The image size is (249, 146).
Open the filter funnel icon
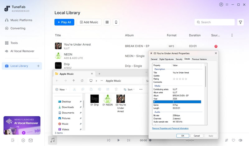240,22
